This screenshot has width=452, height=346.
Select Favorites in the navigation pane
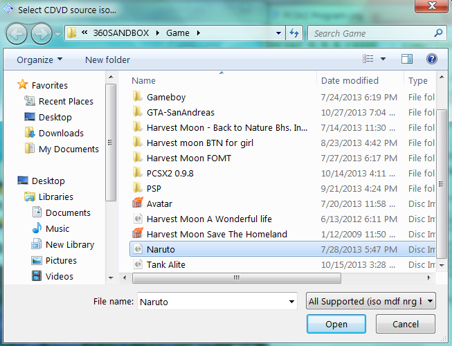[50, 85]
